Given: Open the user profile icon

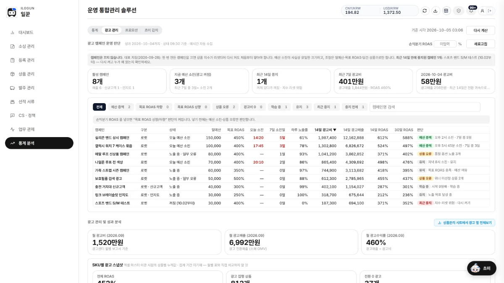Looking at the screenshot, I should tap(482, 10).
